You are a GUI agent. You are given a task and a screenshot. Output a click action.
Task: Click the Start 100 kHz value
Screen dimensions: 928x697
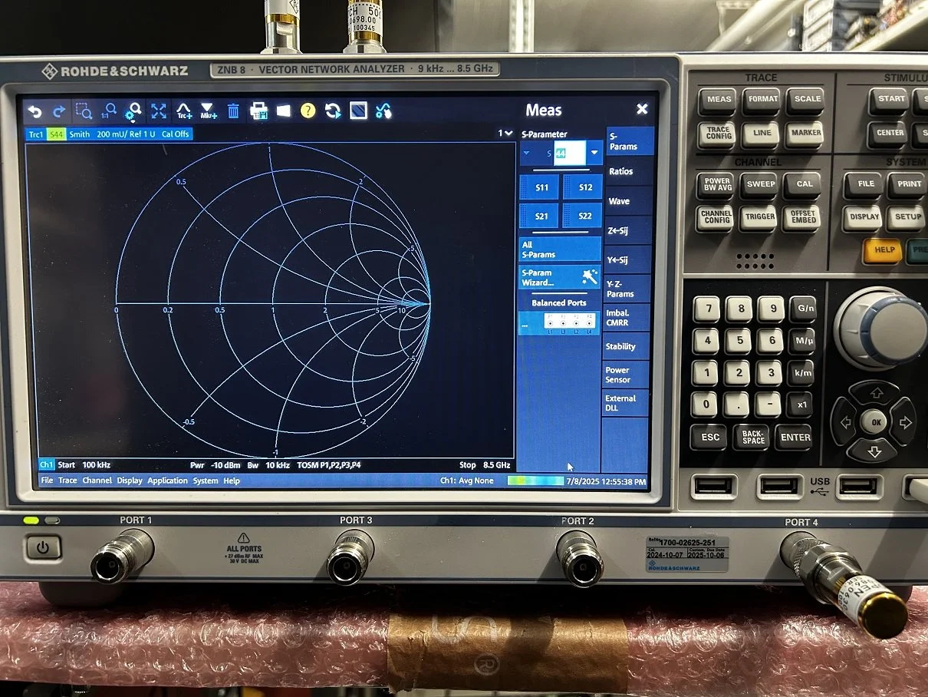click(84, 465)
